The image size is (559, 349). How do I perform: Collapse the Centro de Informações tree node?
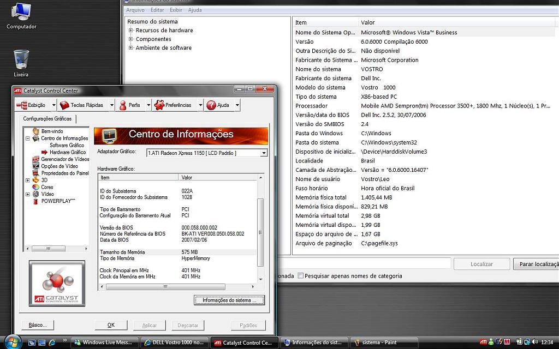(27, 138)
